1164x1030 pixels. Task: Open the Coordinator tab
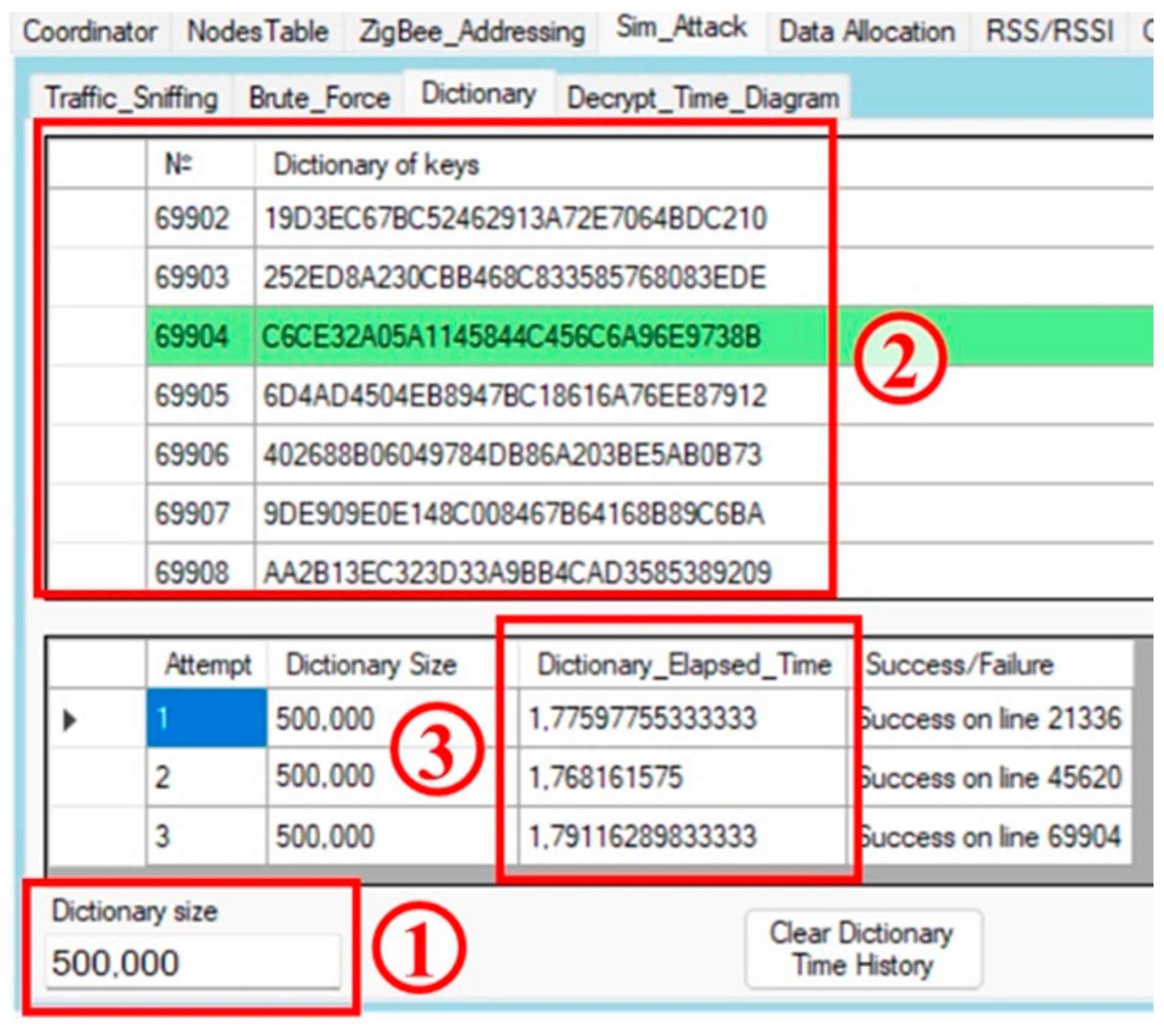point(90,31)
